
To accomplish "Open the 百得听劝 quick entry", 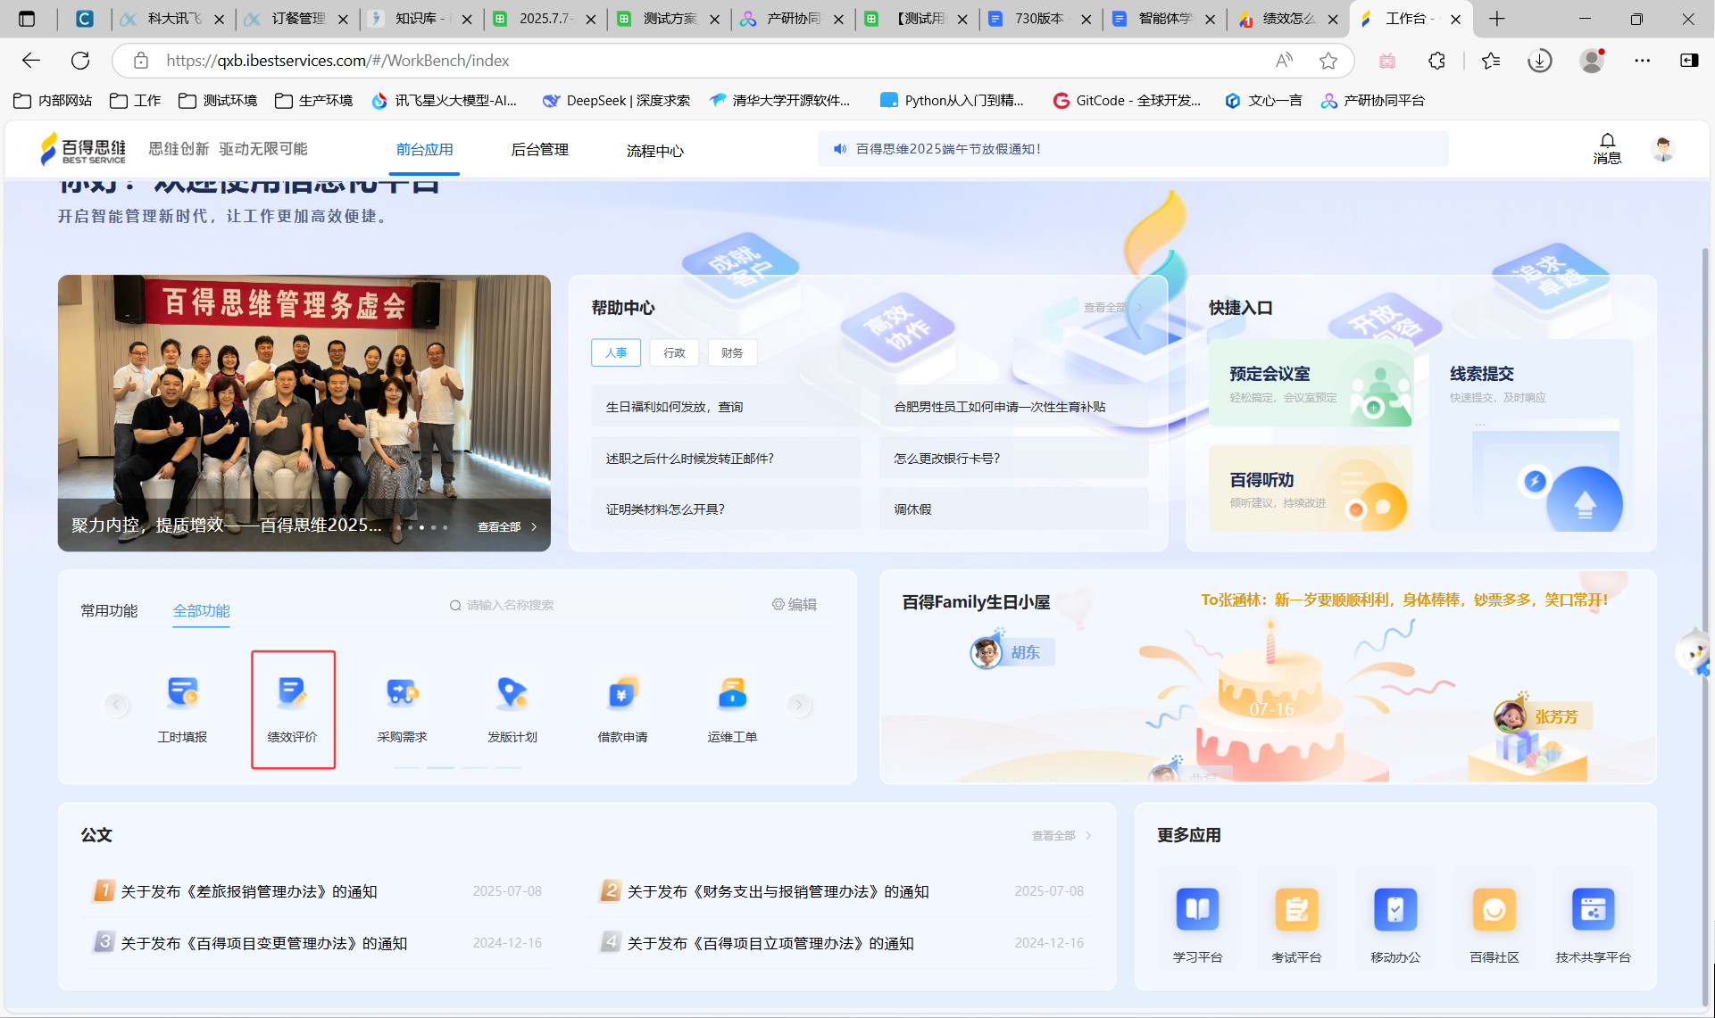I will 1311,488.
